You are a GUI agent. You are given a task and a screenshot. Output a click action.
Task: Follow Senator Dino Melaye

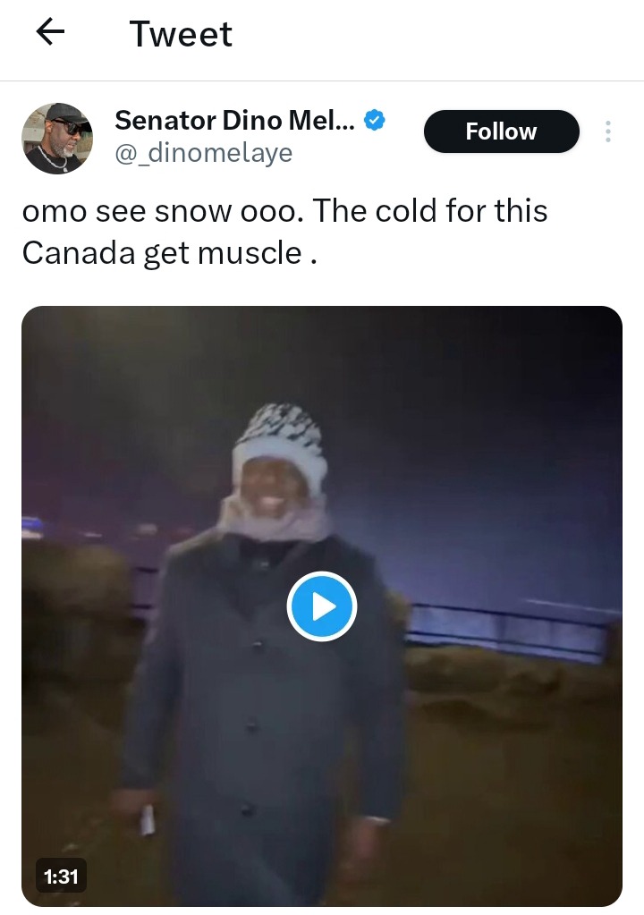(501, 131)
